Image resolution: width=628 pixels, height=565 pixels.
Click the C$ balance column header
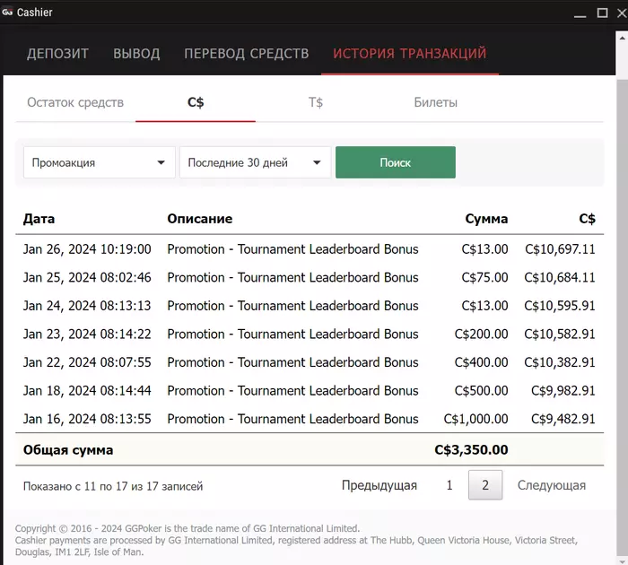[x=587, y=219]
